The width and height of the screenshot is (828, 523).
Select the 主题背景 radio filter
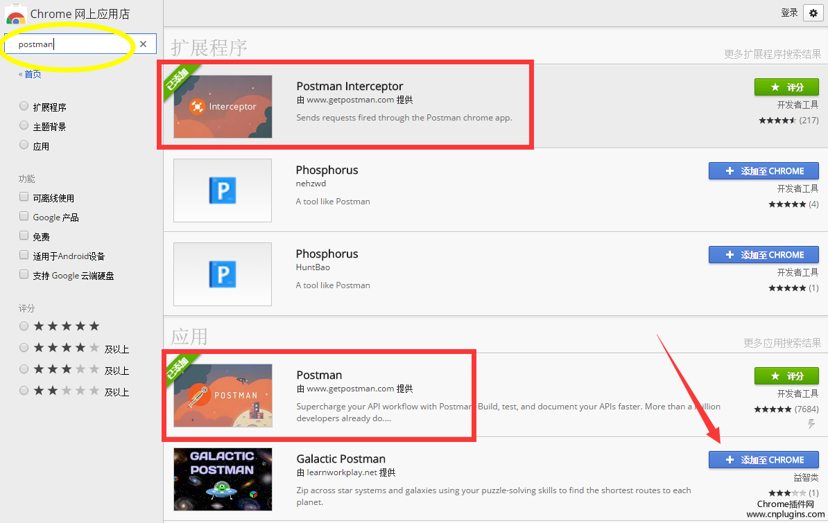click(x=24, y=126)
